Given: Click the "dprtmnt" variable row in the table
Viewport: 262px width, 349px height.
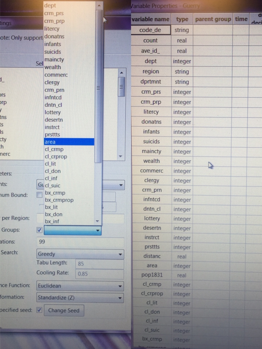Looking at the screenshot, I should 151,82.
